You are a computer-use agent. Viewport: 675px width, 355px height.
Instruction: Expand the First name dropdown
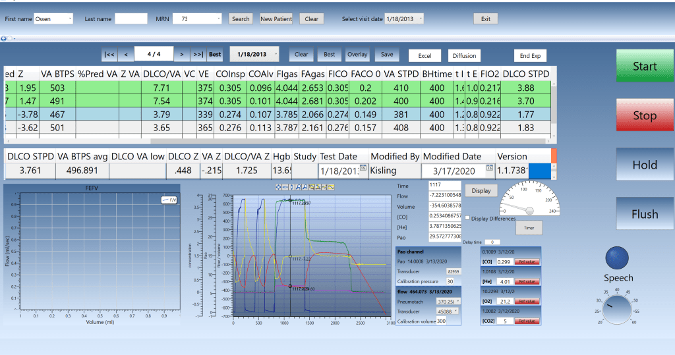(x=70, y=19)
